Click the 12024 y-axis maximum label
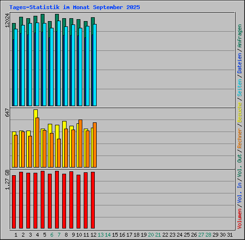This screenshot has width=245, height=240. (x=7, y=21)
